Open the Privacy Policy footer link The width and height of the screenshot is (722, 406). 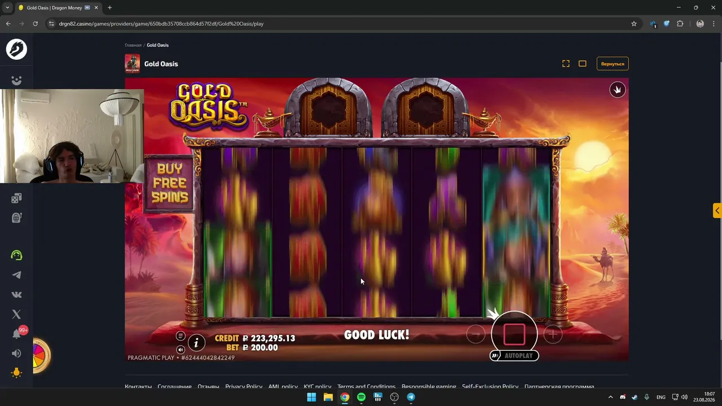244,387
